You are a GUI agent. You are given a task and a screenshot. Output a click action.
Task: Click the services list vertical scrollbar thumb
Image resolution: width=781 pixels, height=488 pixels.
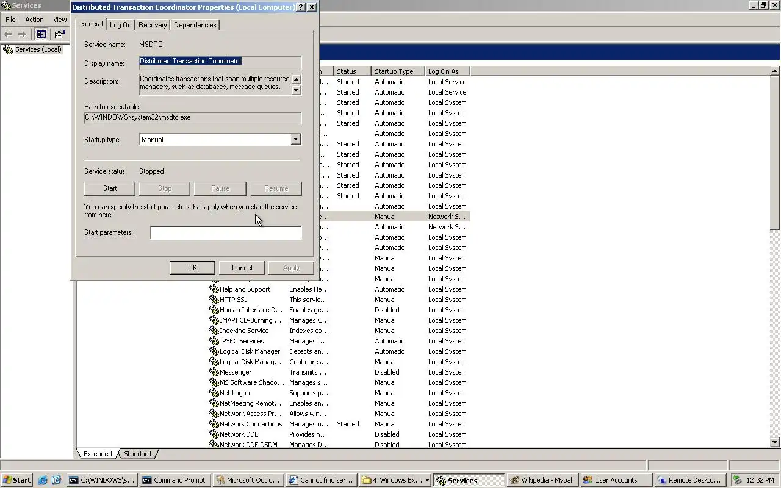[775, 152]
